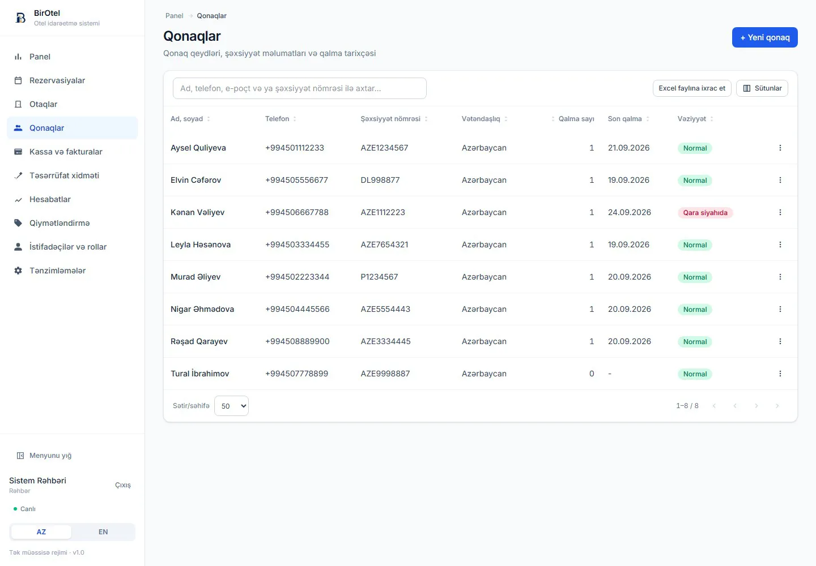This screenshot has width=816, height=566.
Task: Open Təsərrüfat xidməti in the sidebar
Action: 72,175
